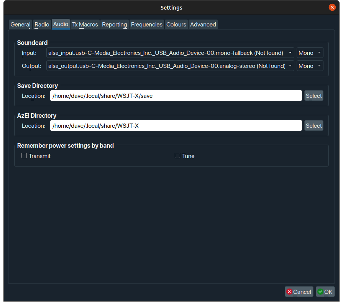Click the green checkmark icon on OK button
Viewport: 343px width, 305px height.
pos(320,292)
